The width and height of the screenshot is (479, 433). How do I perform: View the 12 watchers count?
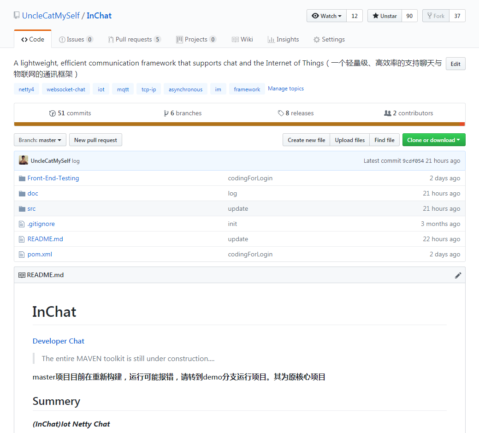point(355,16)
